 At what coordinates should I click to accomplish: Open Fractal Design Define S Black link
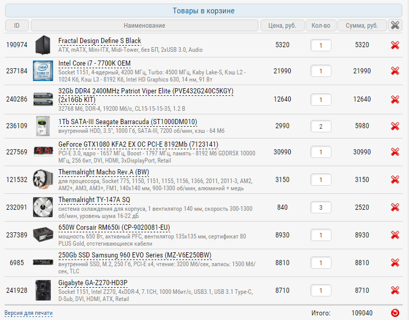click(x=100, y=41)
